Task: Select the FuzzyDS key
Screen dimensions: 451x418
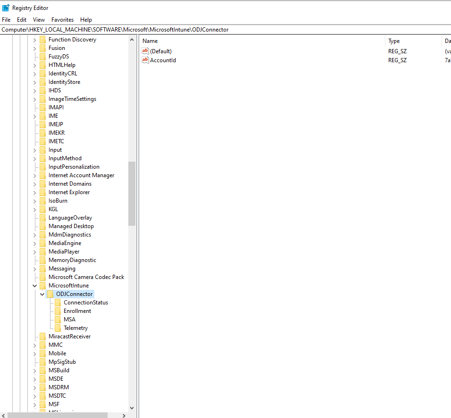Action: point(58,57)
